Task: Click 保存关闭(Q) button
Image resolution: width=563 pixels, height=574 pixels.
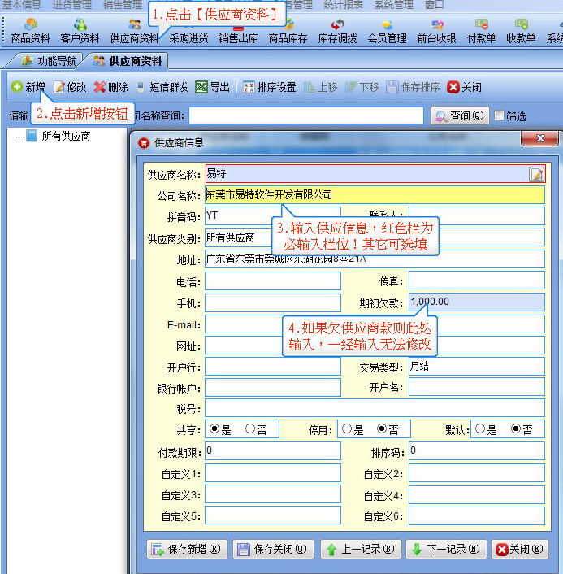Action: pos(273,549)
